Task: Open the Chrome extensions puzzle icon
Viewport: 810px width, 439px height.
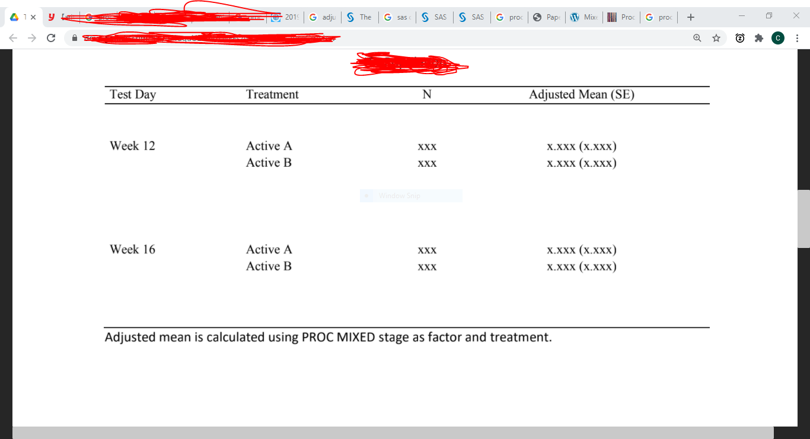Action: tap(758, 37)
